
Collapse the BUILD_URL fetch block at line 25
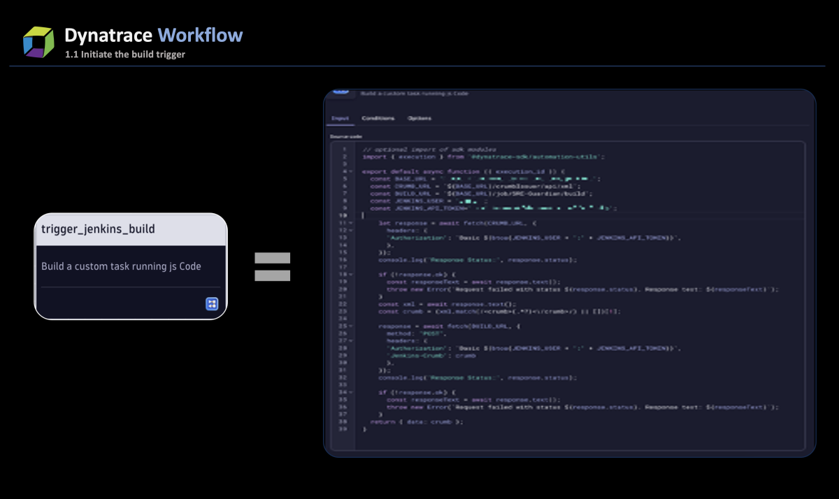point(350,326)
